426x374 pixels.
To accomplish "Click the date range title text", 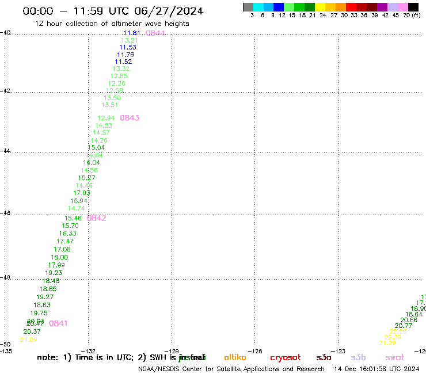I will (113, 12).
